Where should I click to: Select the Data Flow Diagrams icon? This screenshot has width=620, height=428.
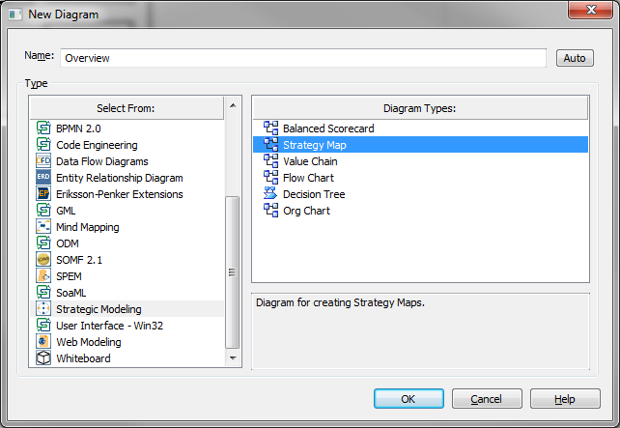pos(43,161)
